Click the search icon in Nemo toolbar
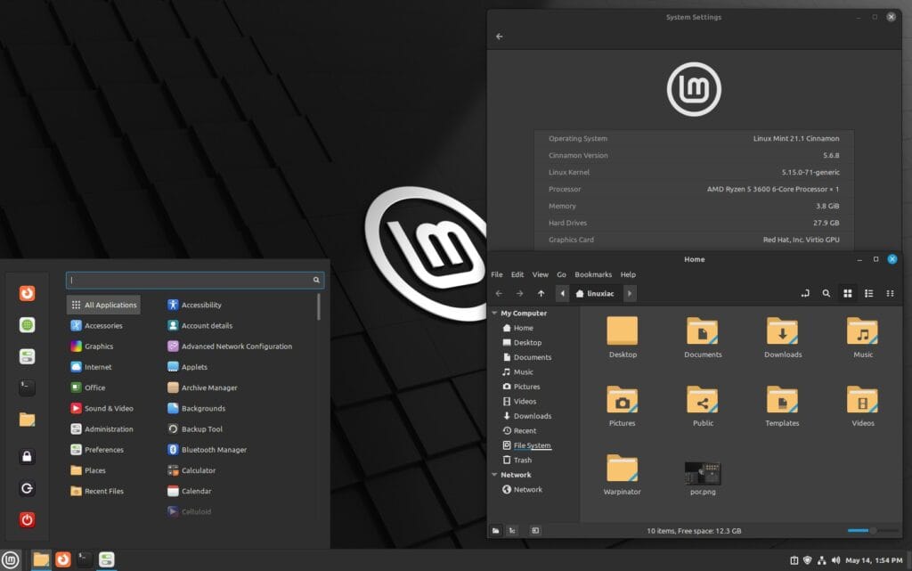Screen dimensions: 912x571 pyautogui.click(x=826, y=293)
